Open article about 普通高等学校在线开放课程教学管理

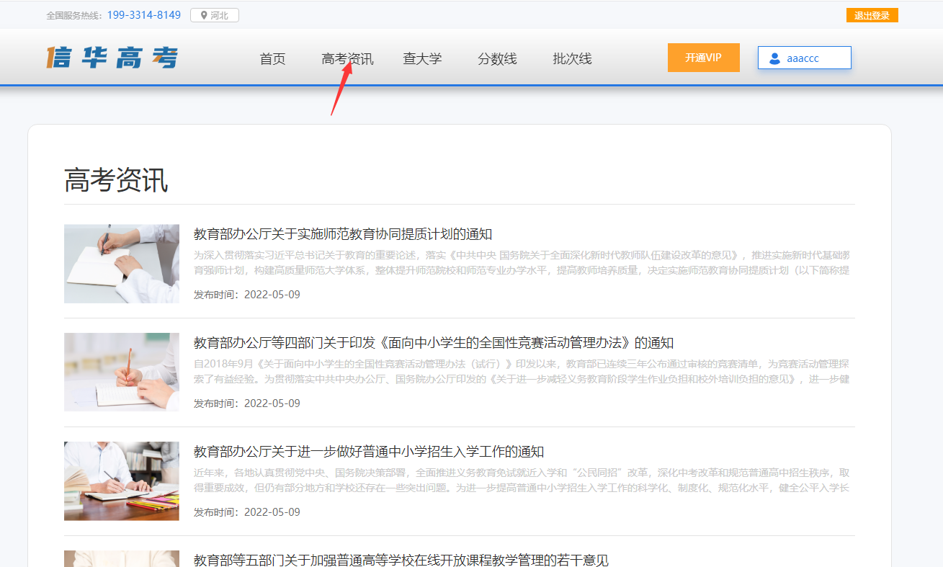pos(401,560)
